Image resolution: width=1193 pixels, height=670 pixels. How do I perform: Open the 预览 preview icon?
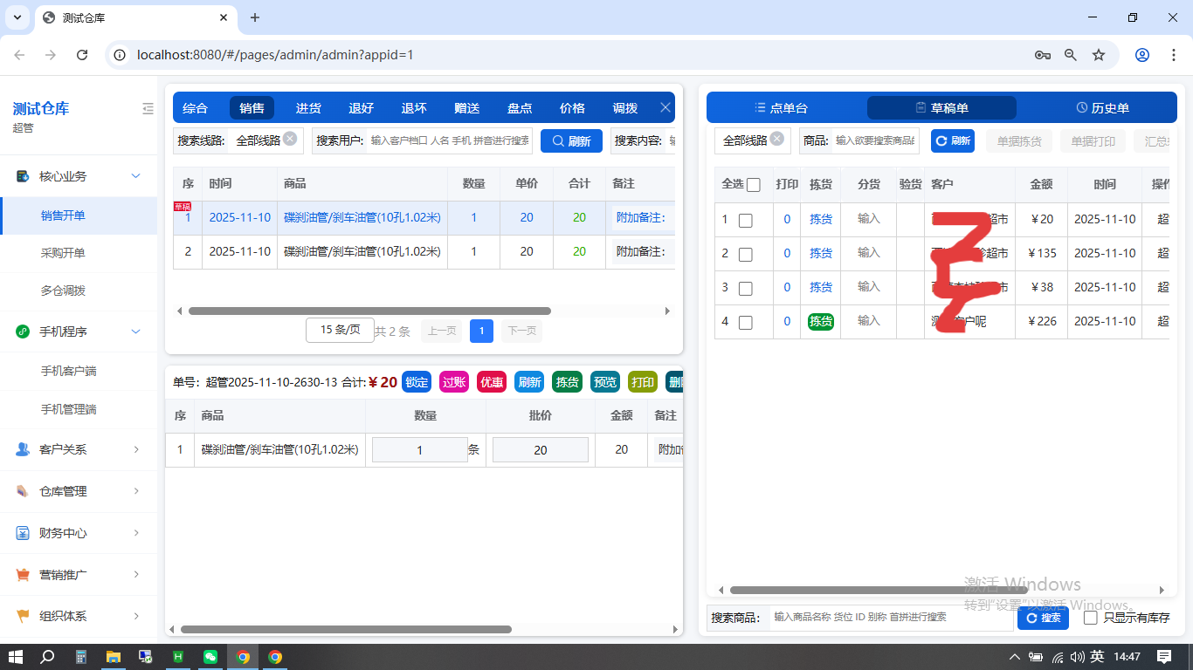tap(604, 381)
